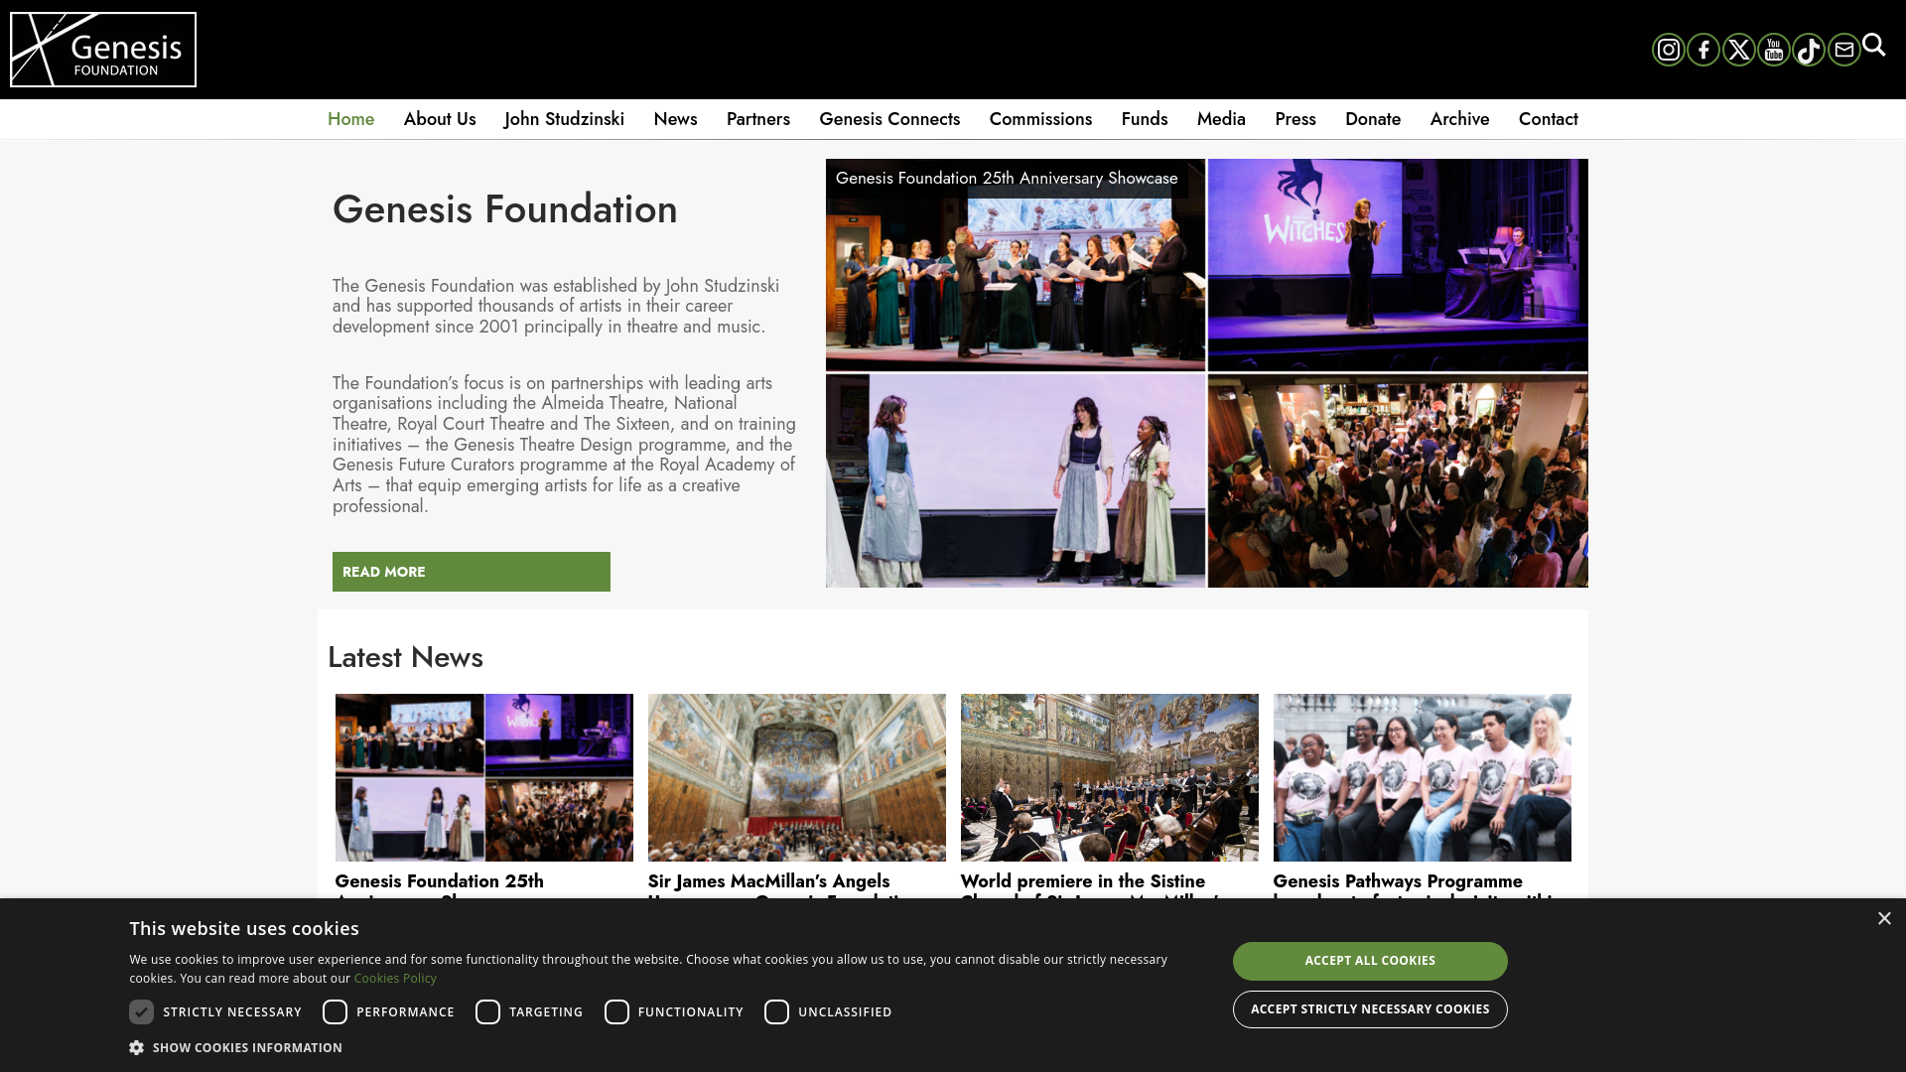This screenshot has height=1072, width=1906.
Task: Open the Genesis Connects menu item
Action: point(889,119)
